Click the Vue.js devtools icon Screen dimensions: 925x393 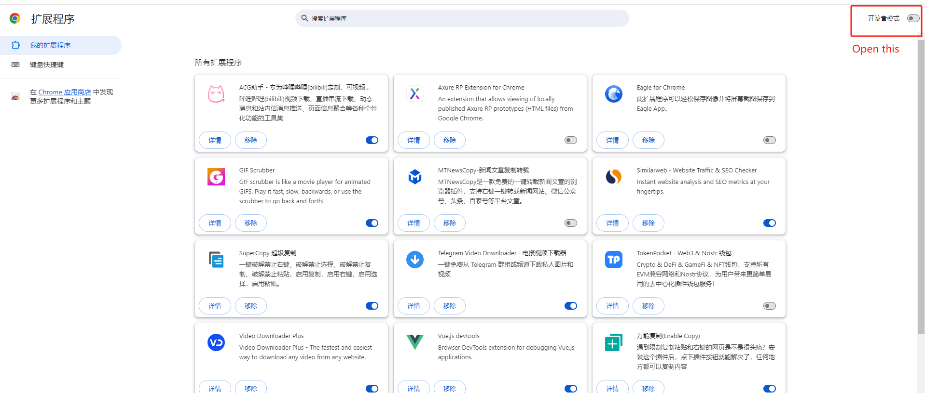415,342
